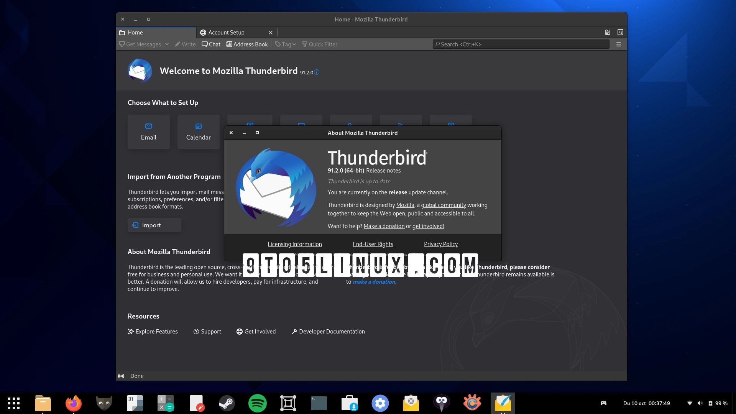This screenshot has height=414, width=736.
Task: Open the calendar tab icon
Action: (607, 32)
